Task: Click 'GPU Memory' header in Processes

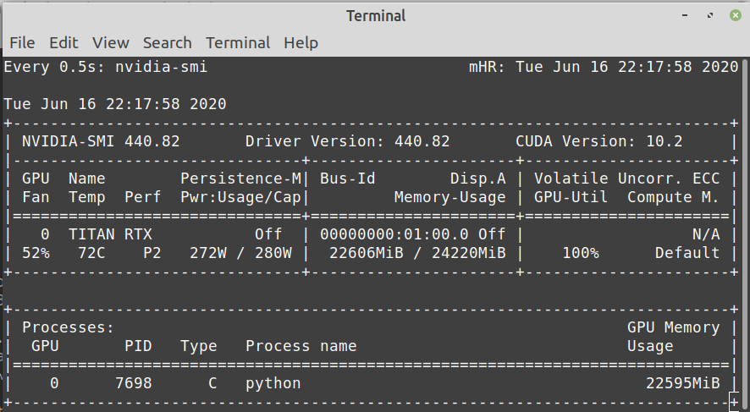Action: click(674, 328)
